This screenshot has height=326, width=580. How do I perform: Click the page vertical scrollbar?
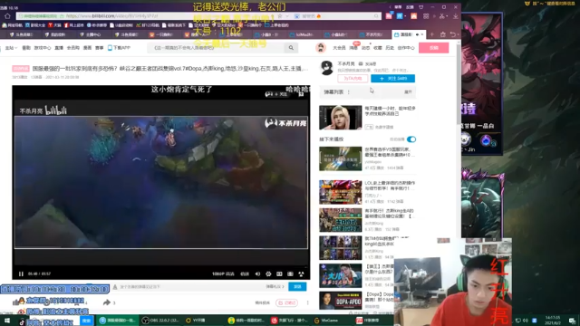[459, 83]
